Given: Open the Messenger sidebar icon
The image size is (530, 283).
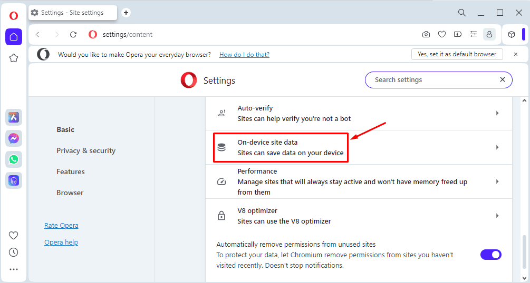Looking at the screenshot, I should coord(14,138).
